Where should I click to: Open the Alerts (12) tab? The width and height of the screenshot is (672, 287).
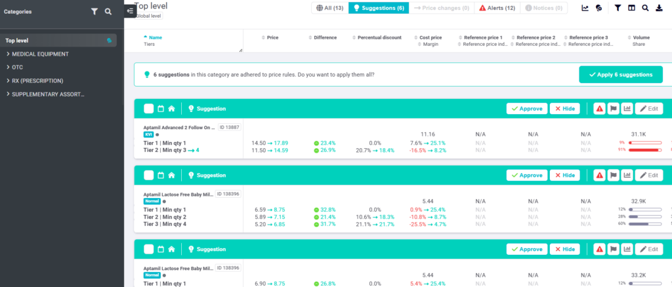click(497, 8)
